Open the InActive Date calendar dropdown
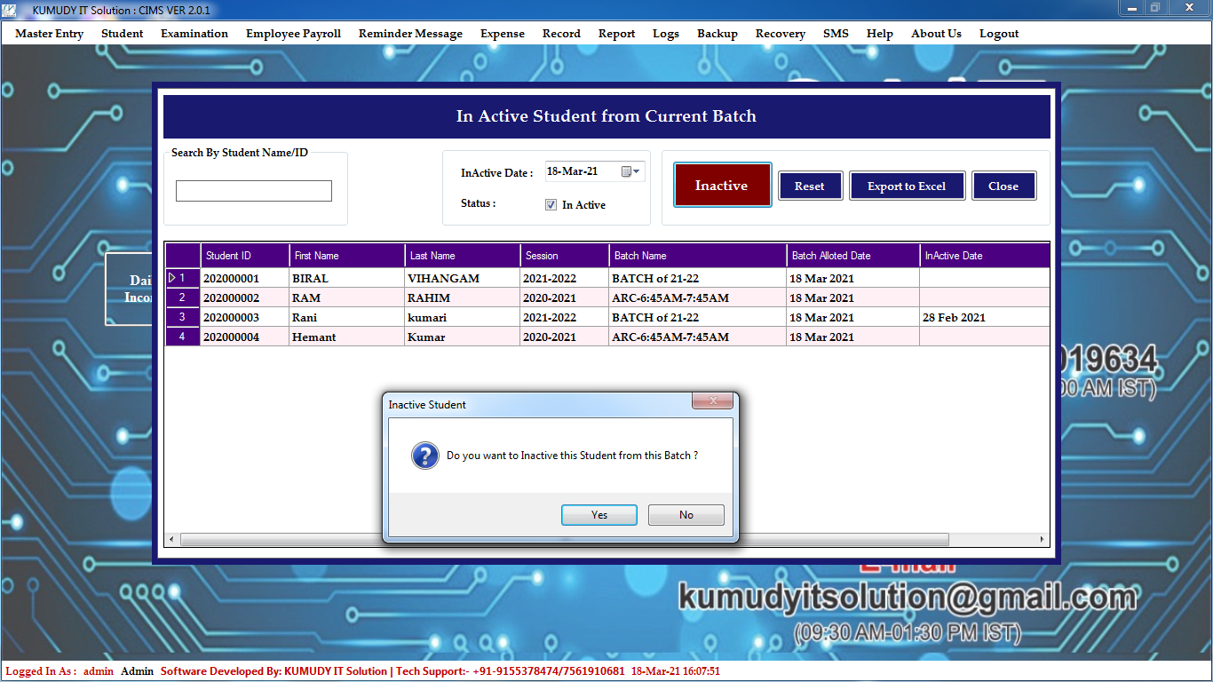 coord(630,171)
